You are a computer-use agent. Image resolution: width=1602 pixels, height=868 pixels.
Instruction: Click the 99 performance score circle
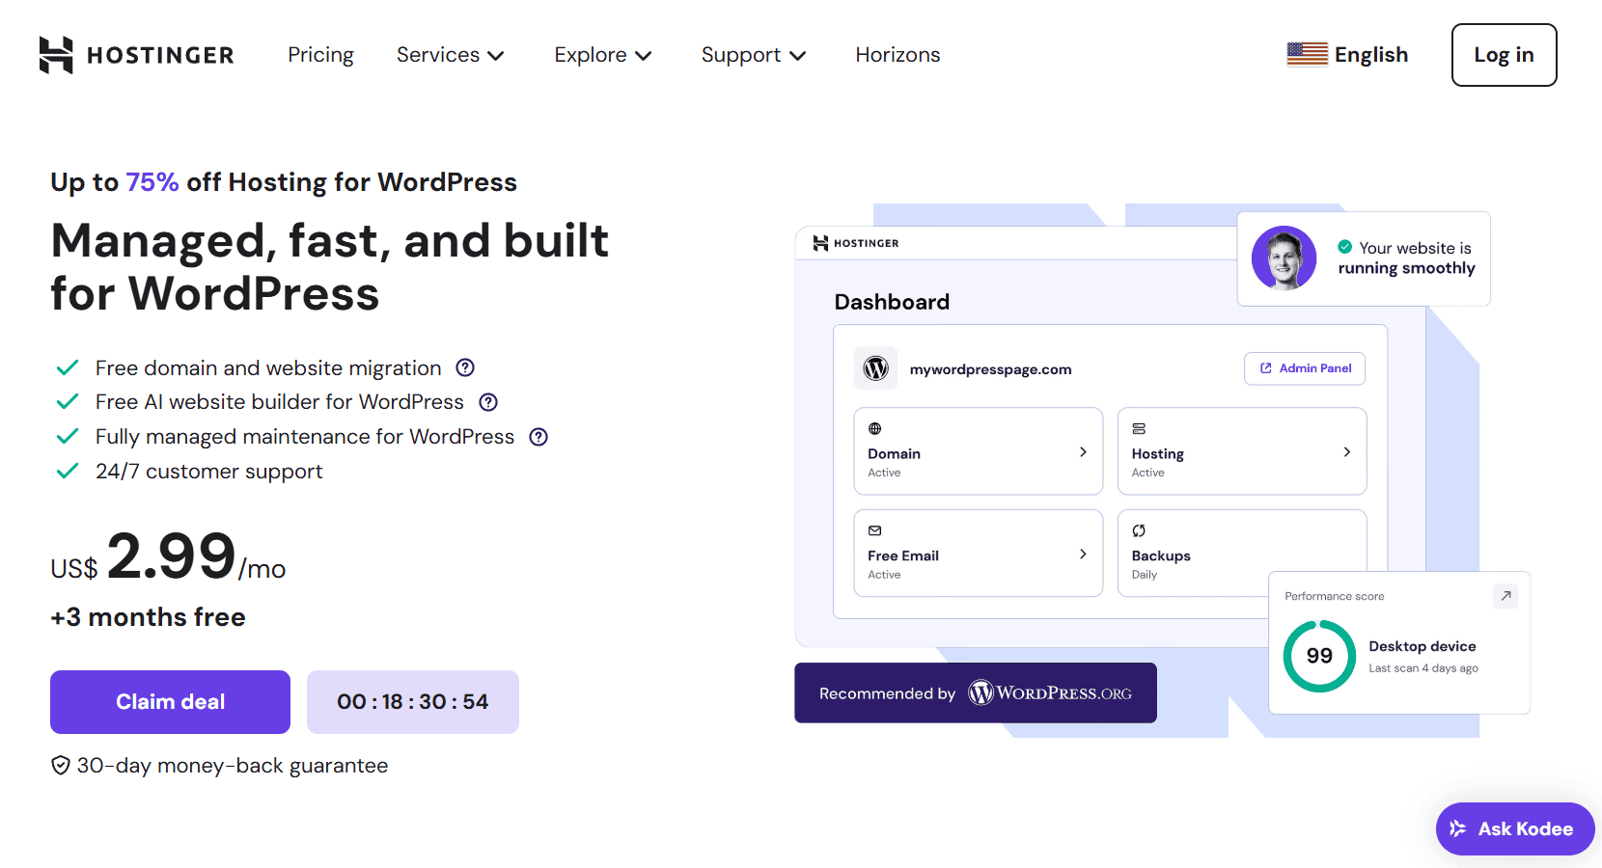pos(1319,656)
